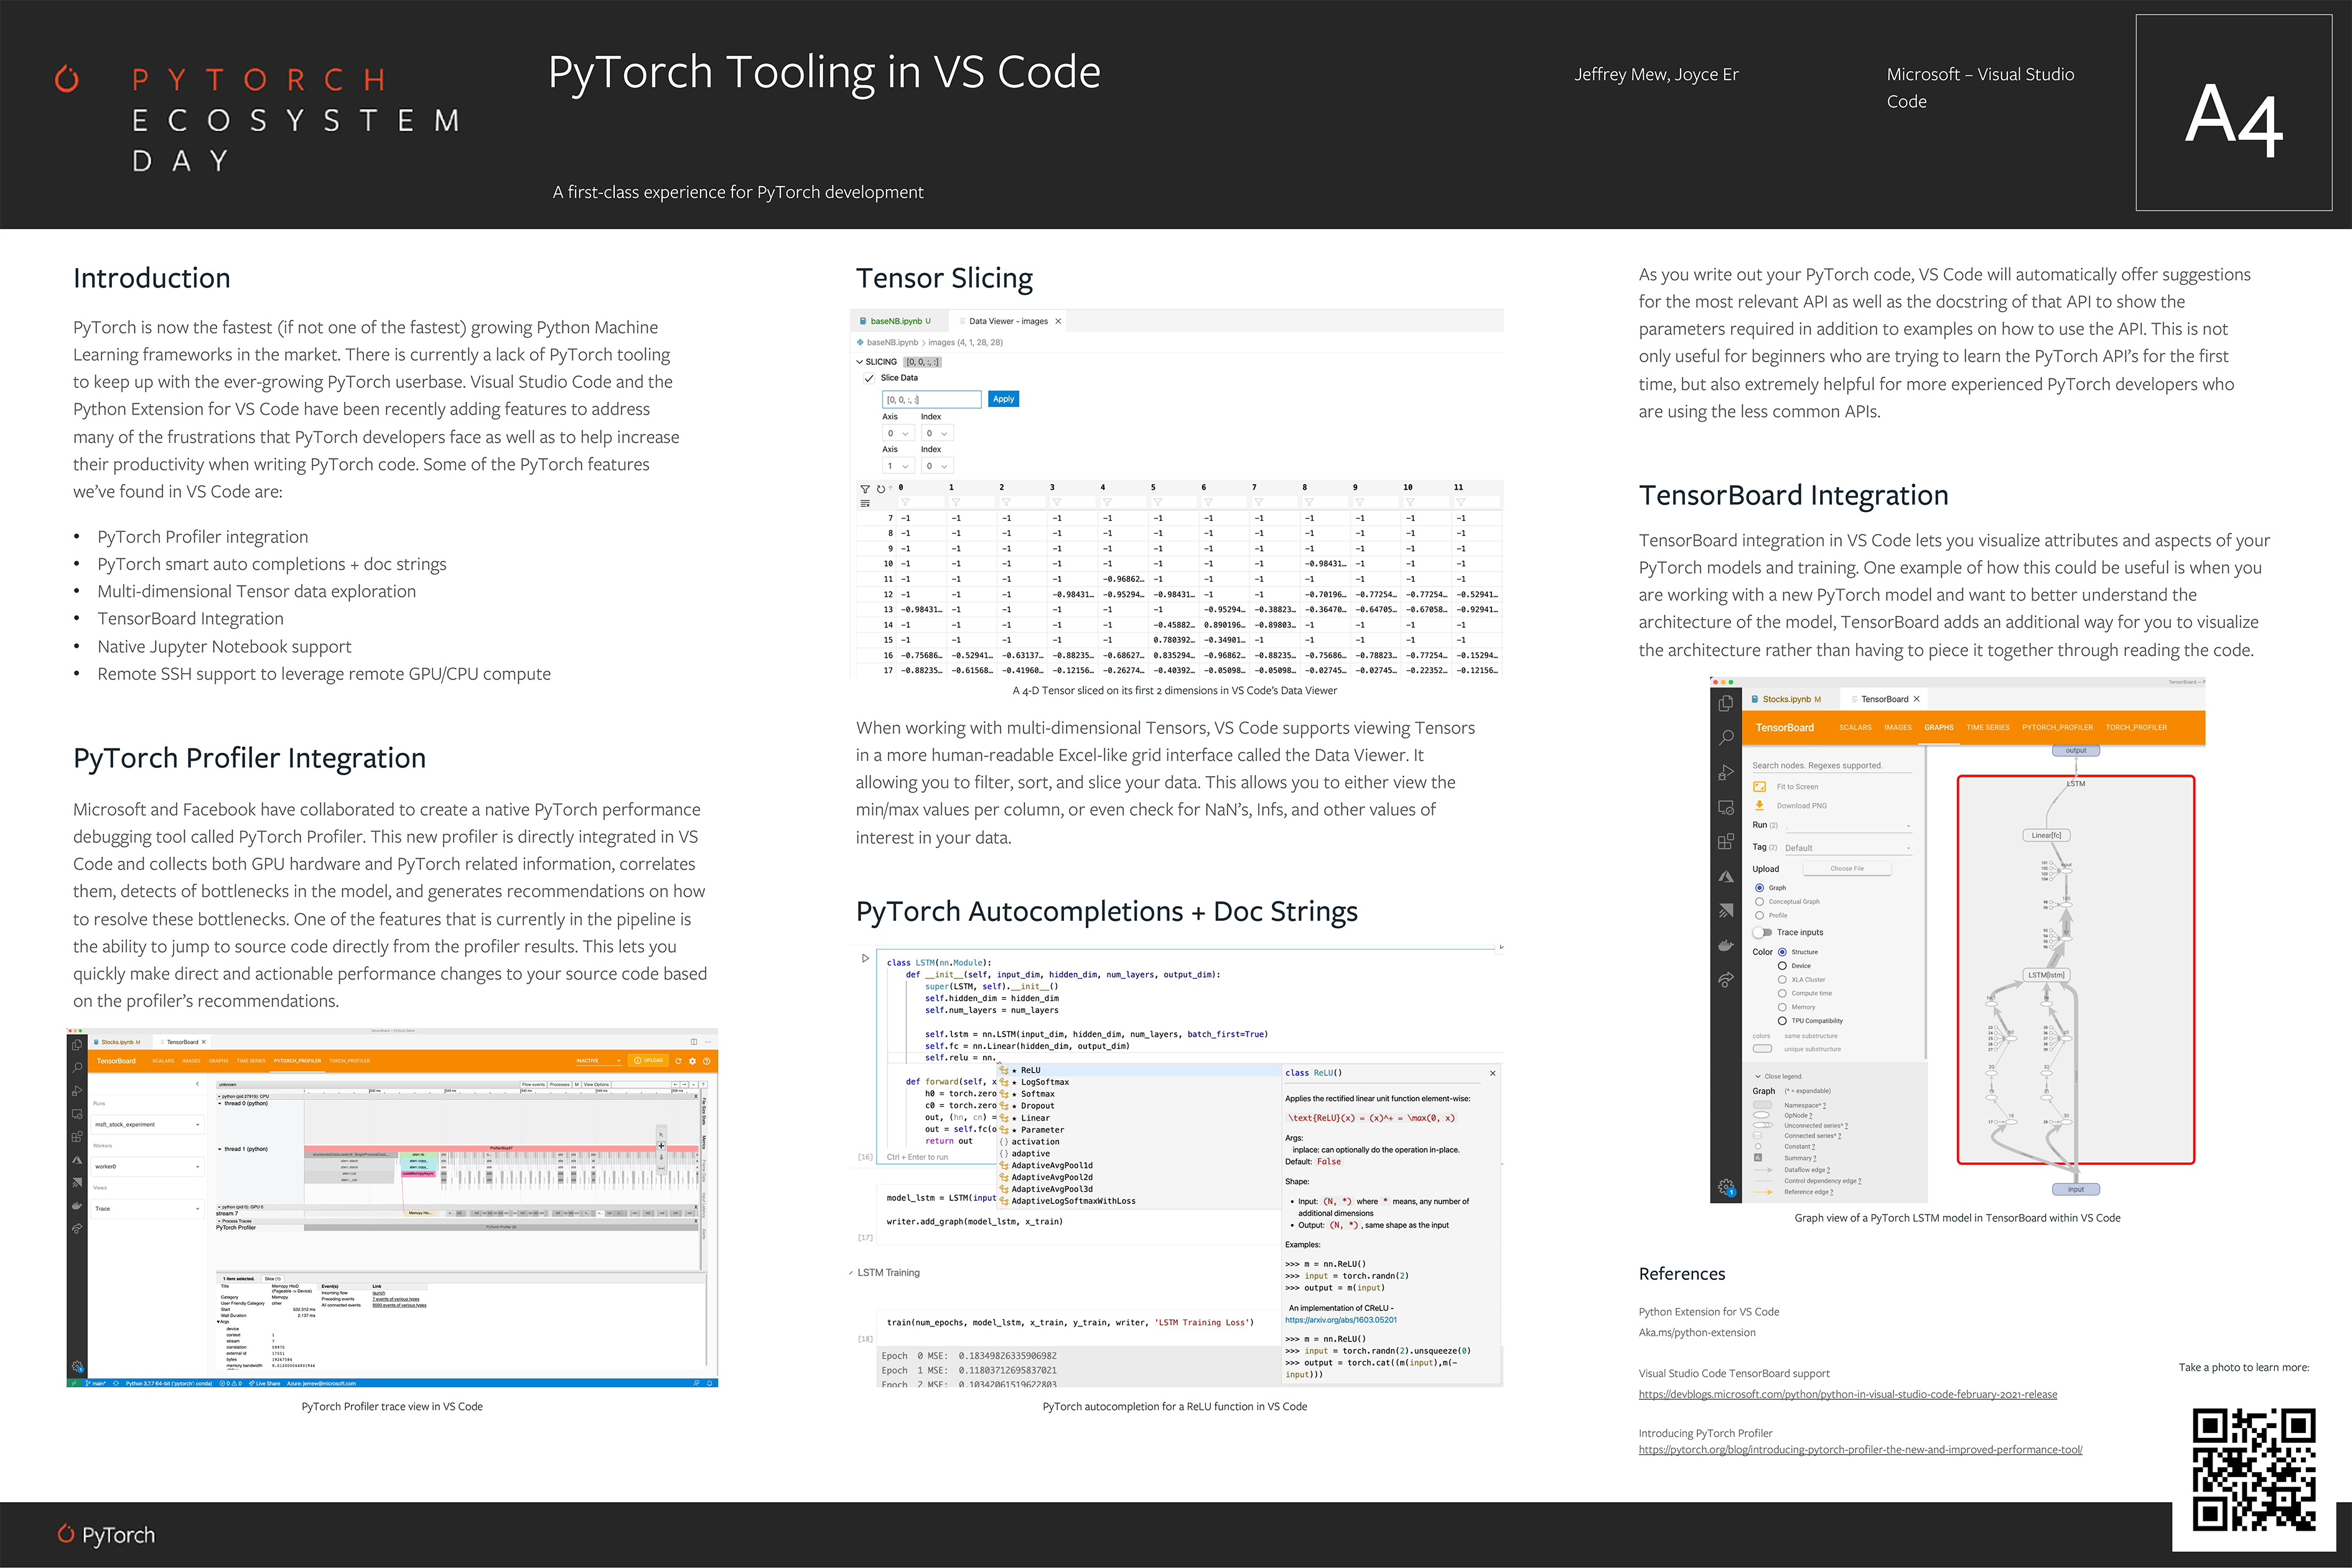The height and width of the screenshot is (1568, 2352).
Task: Uncheck the Slice Data checkbox
Action: tap(869, 378)
